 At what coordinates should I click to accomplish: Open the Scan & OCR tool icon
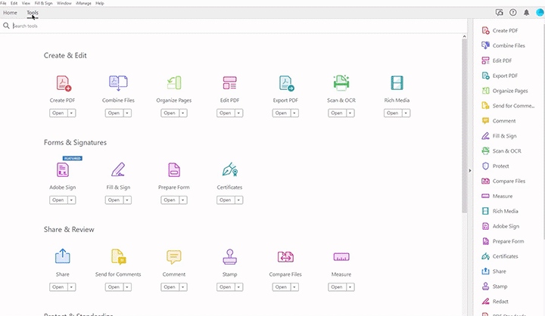coord(341,83)
